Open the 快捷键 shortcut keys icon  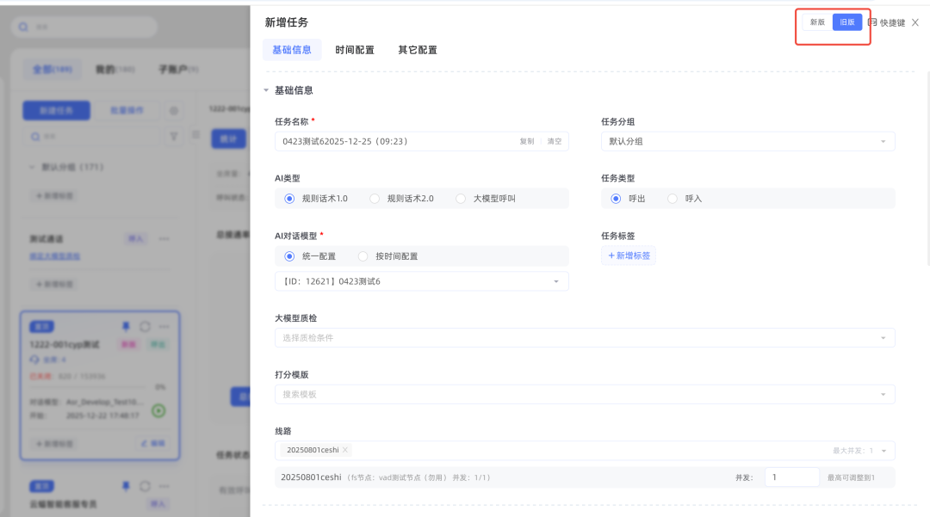(872, 22)
